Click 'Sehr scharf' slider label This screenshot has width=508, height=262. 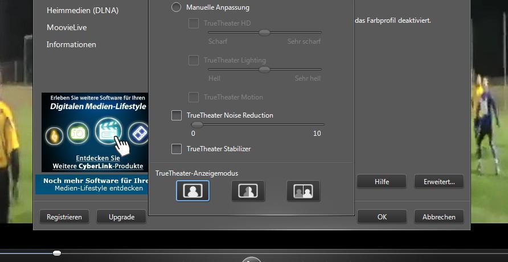tap(304, 41)
